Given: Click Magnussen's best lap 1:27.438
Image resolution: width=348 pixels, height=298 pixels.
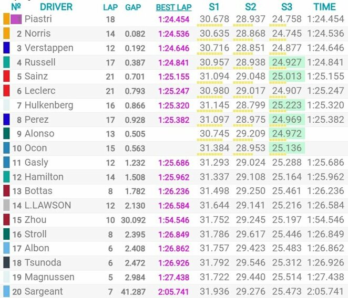Looking at the screenshot, I should (x=174, y=277).
